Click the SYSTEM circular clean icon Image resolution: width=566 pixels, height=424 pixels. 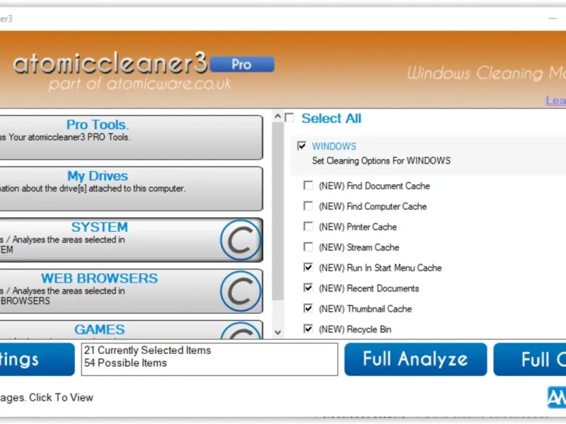241,240
